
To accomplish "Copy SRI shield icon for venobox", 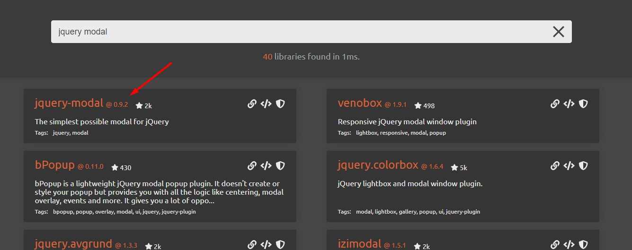I will pos(583,104).
